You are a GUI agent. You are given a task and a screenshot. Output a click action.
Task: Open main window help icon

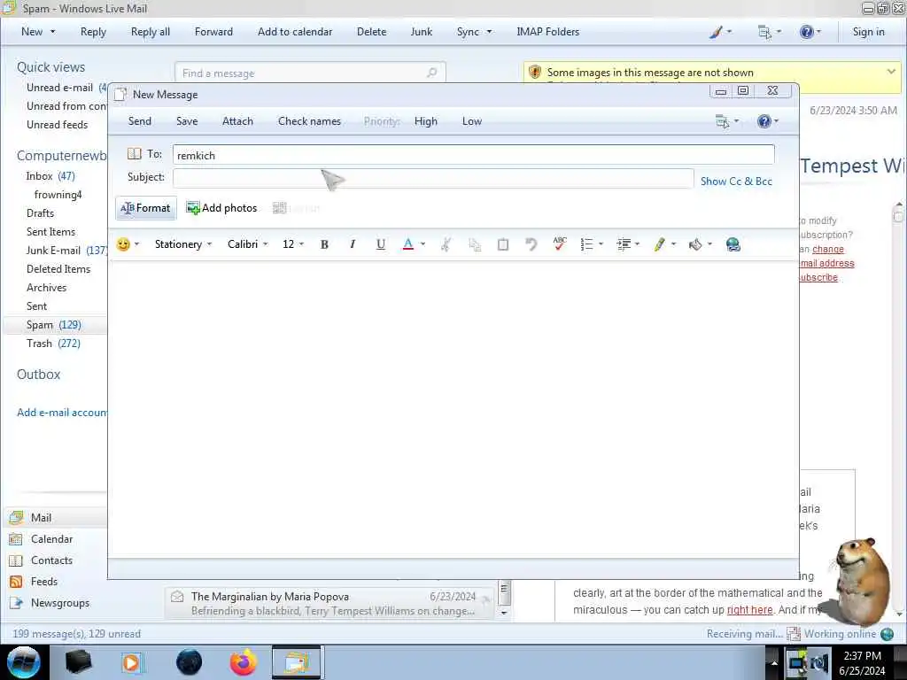[x=806, y=32]
